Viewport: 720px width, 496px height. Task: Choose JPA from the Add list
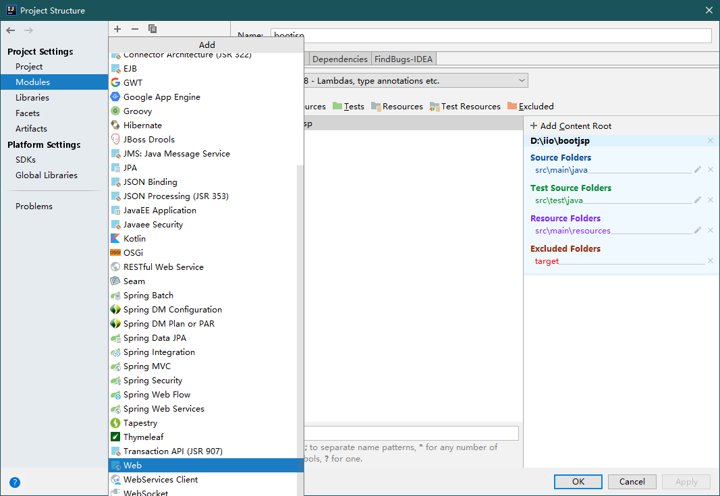point(202,167)
